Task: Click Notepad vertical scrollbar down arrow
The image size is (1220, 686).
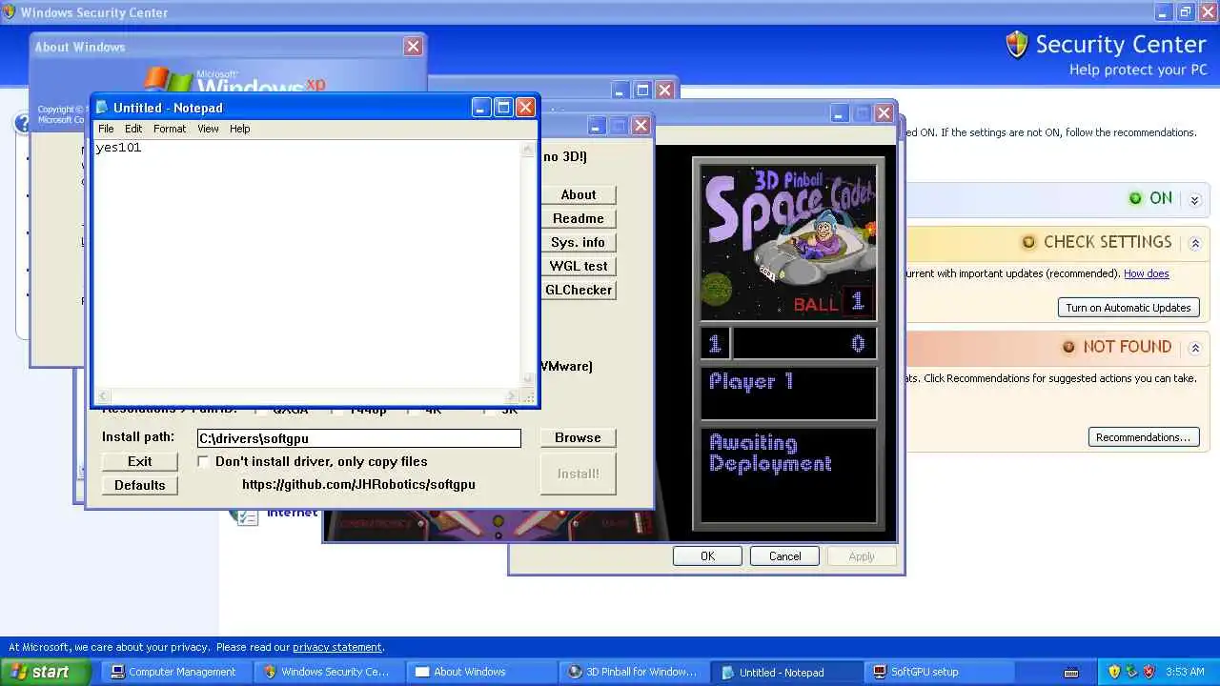Action: point(528,380)
